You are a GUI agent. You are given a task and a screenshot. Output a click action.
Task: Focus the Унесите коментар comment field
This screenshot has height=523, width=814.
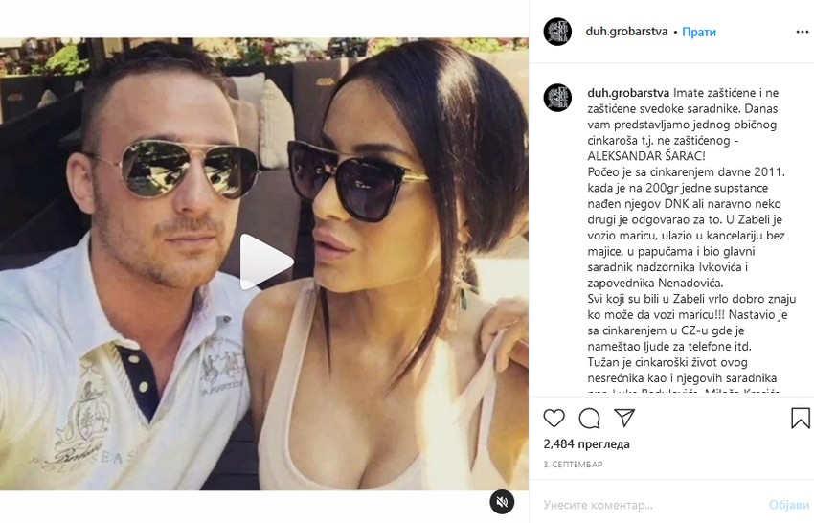pyautogui.click(x=651, y=504)
